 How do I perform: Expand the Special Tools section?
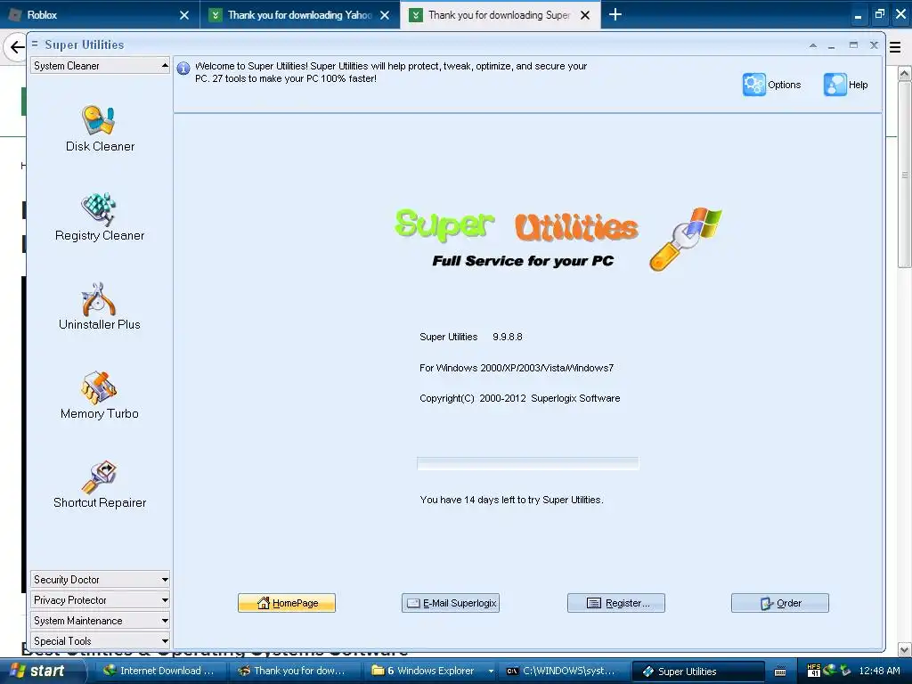pyautogui.click(x=100, y=641)
